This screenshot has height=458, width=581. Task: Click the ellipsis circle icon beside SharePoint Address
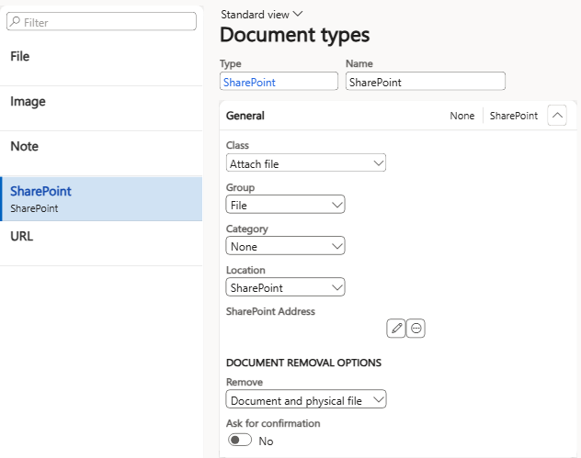[x=416, y=329]
